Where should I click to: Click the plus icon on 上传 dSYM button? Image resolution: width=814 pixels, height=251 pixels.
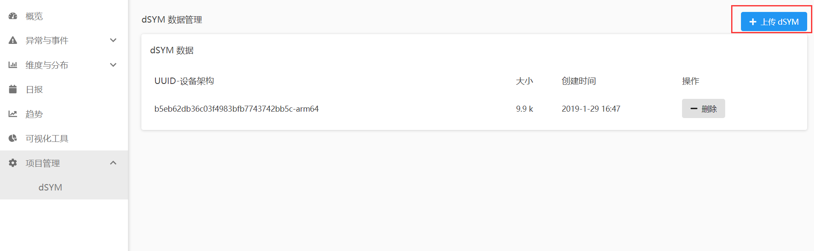[x=753, y=22]
